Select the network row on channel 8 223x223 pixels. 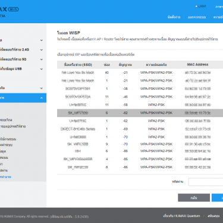click(140, 167)
